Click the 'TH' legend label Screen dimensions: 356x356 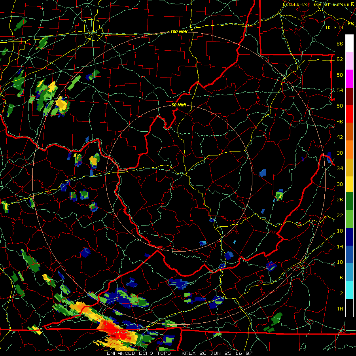[x=340, y=309]
